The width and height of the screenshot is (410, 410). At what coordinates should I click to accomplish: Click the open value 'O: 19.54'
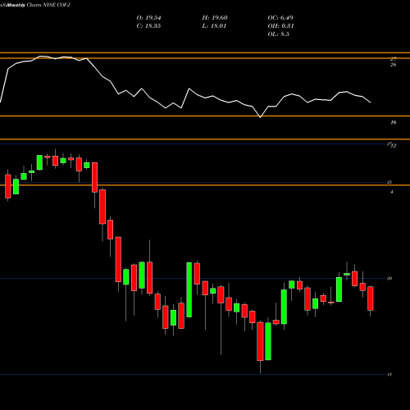point(148,18)
